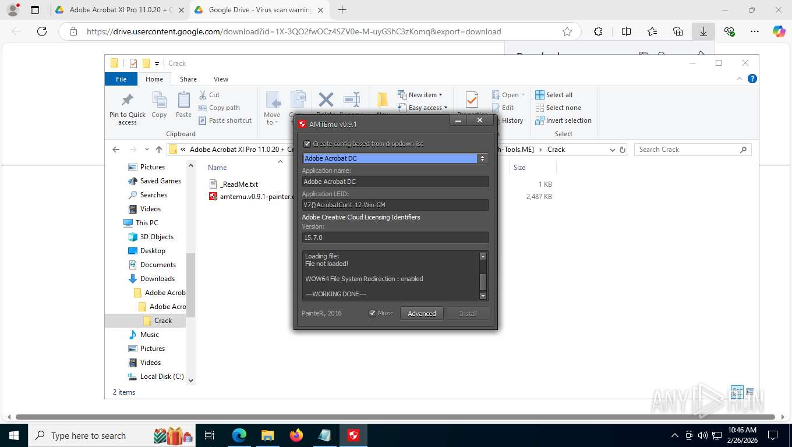Click the Explorer Help question mark icon

(752, 79)
